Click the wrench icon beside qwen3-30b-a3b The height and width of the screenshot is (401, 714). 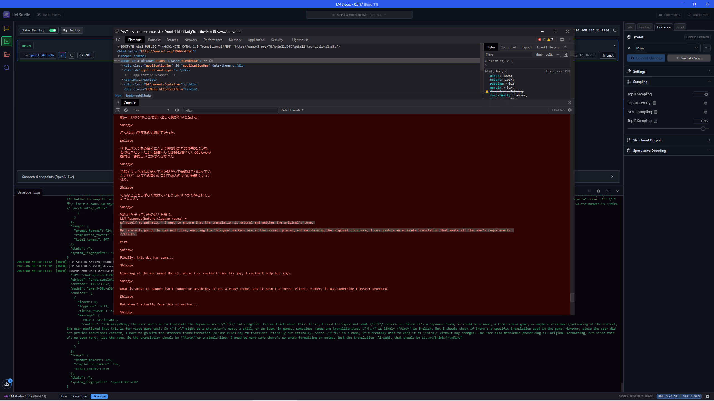pyautogui.click(x=62, y=55)
